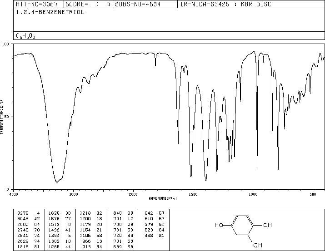Screen dimensions: 325x251
Task: Select the 1266 peak entry in the table
Action: pyautogui.click(x=60, y=246)
